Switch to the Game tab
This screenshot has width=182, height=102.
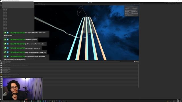(x=40, y=4)
